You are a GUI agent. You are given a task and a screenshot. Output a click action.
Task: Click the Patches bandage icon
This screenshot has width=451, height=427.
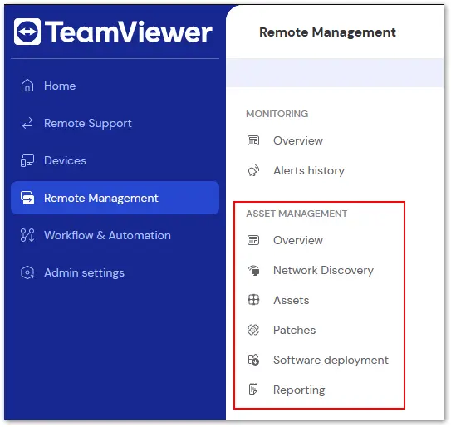(x=253, y=330)
